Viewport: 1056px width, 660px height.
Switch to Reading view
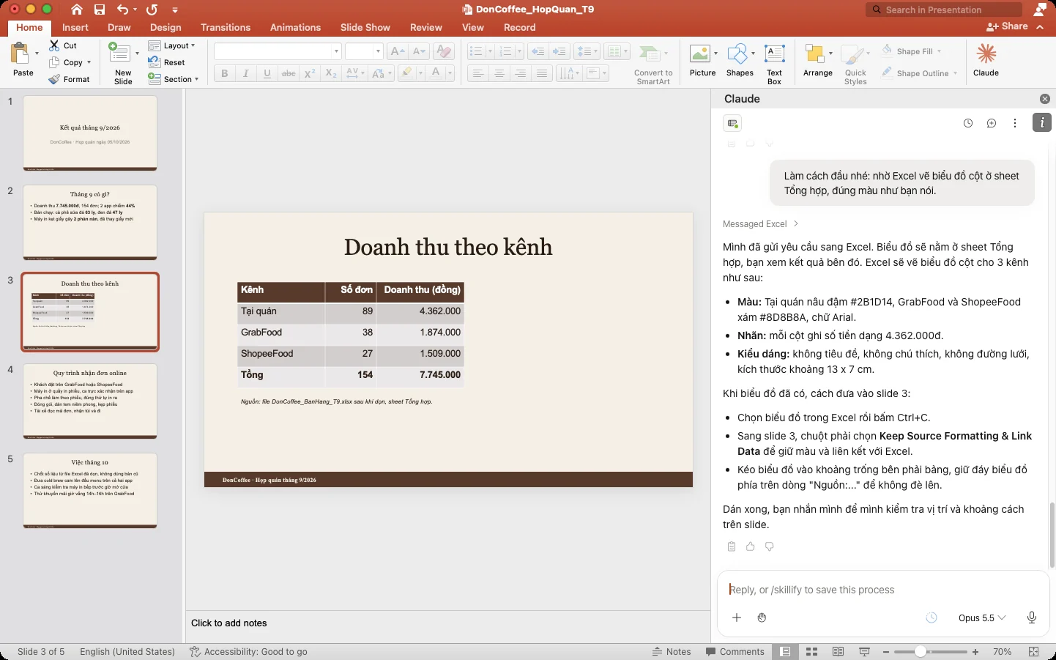pyautogui.click(x=838, y=651)
